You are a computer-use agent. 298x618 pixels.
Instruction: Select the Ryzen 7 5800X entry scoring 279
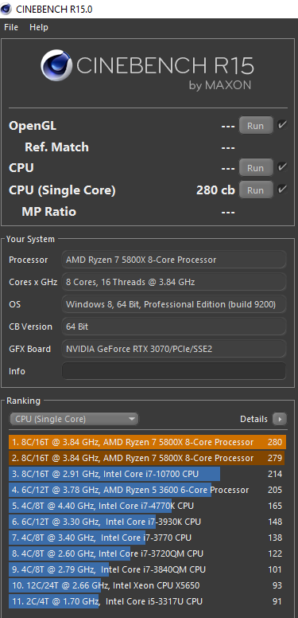pyautogui.click(x=147, y=458)
